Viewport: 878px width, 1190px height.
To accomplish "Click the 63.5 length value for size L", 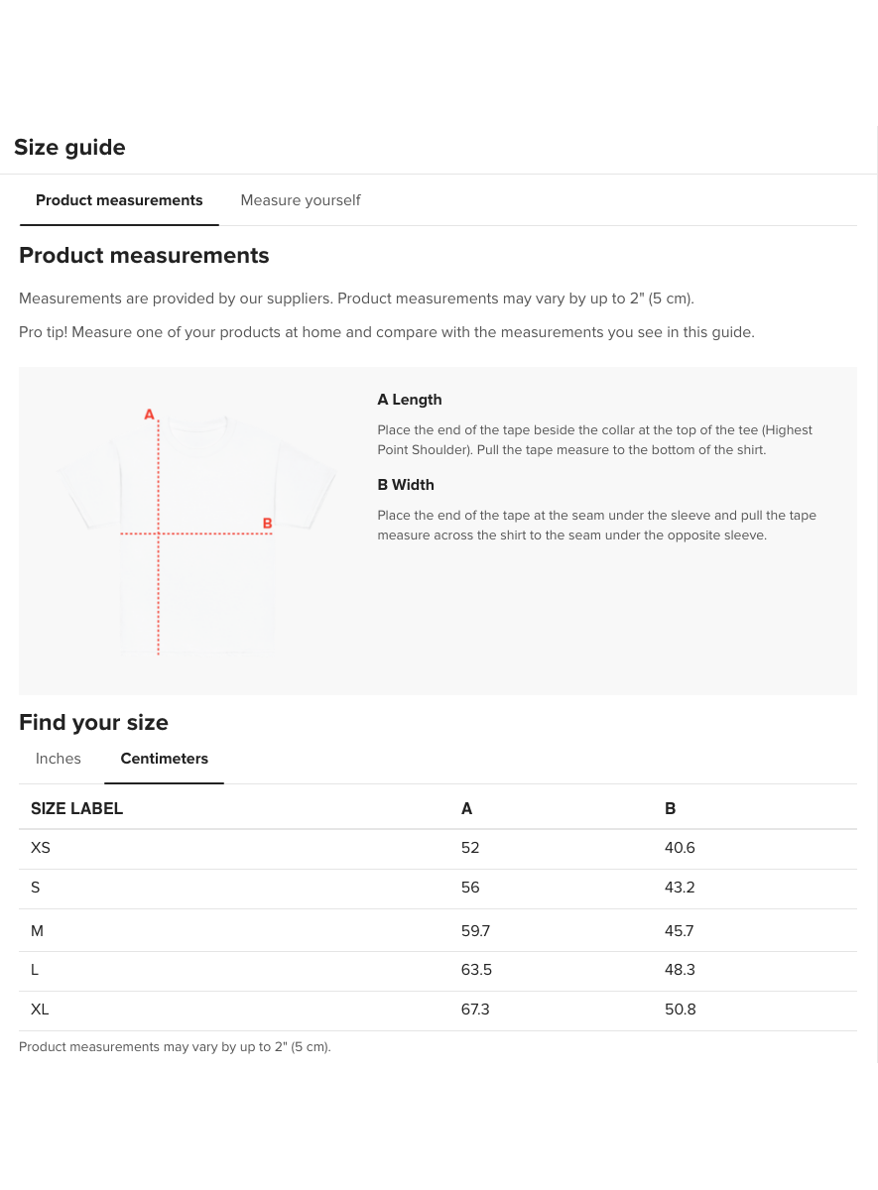I will (476, 970).
